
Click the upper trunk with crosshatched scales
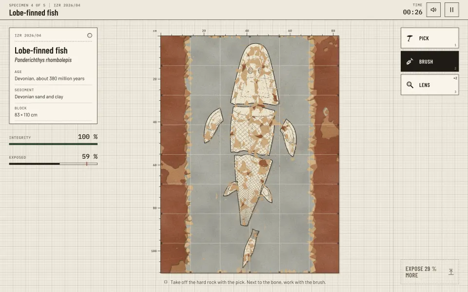(x=252, y=131)
